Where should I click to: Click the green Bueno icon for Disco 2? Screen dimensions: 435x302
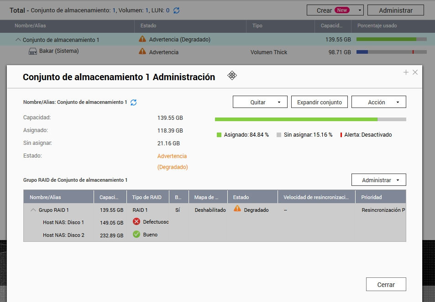[136, 234]
